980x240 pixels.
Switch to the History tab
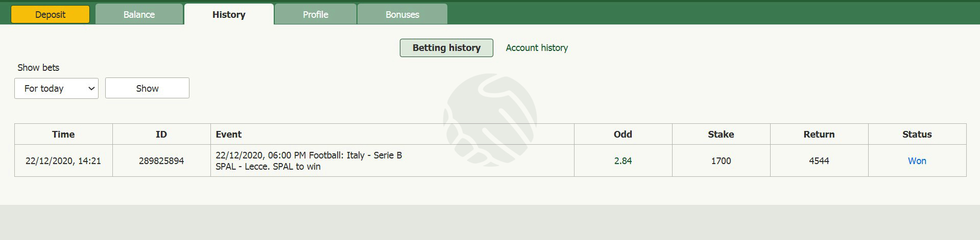pyautogui.click(x=229, y=14)
